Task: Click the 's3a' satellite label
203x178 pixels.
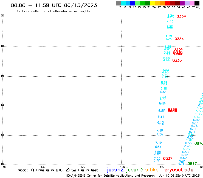Action: [x=189, y=170]
